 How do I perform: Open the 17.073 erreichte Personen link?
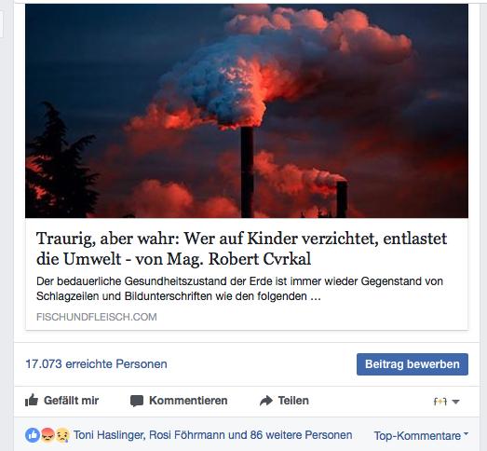click(x=96, y=364)
